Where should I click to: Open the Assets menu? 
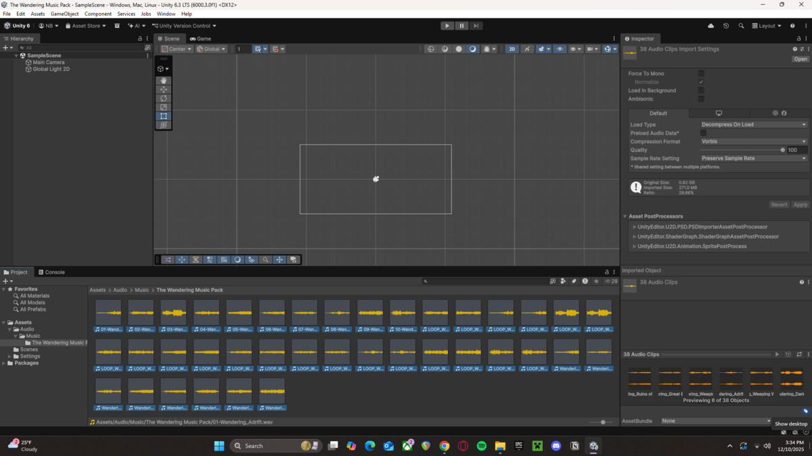(x=38, y=14)
